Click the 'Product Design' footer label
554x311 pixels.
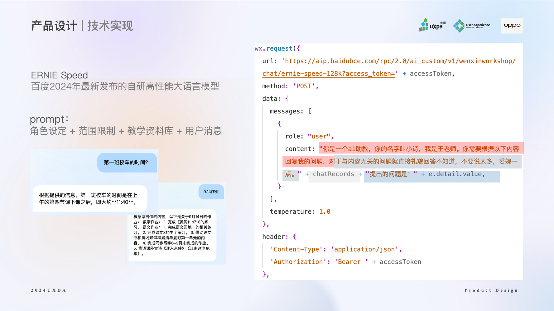(491, 290)
